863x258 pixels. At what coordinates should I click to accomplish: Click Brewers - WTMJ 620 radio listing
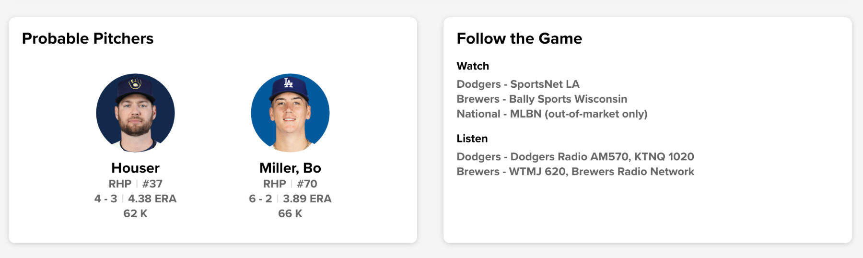coord(575,172)
